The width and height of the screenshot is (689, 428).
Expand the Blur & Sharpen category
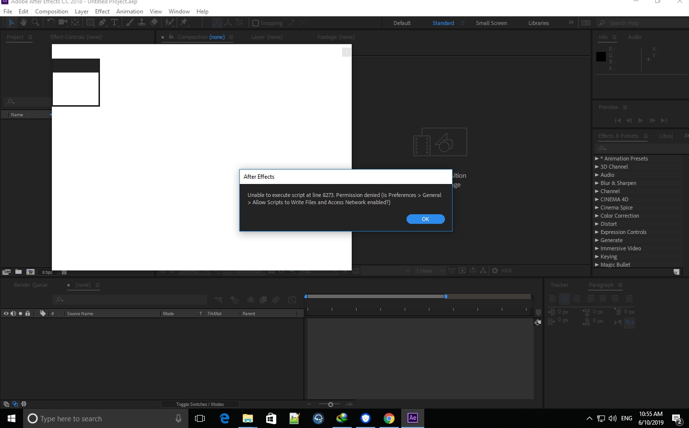click(597, 183)
